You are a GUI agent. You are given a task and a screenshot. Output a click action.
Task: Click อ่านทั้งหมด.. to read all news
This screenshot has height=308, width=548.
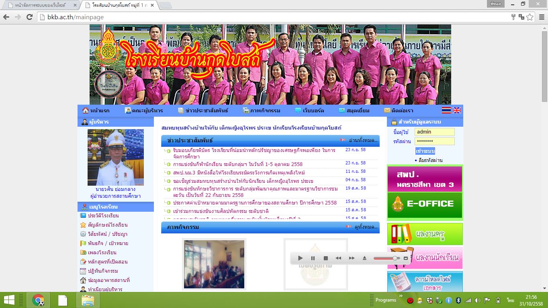[363, 140]
